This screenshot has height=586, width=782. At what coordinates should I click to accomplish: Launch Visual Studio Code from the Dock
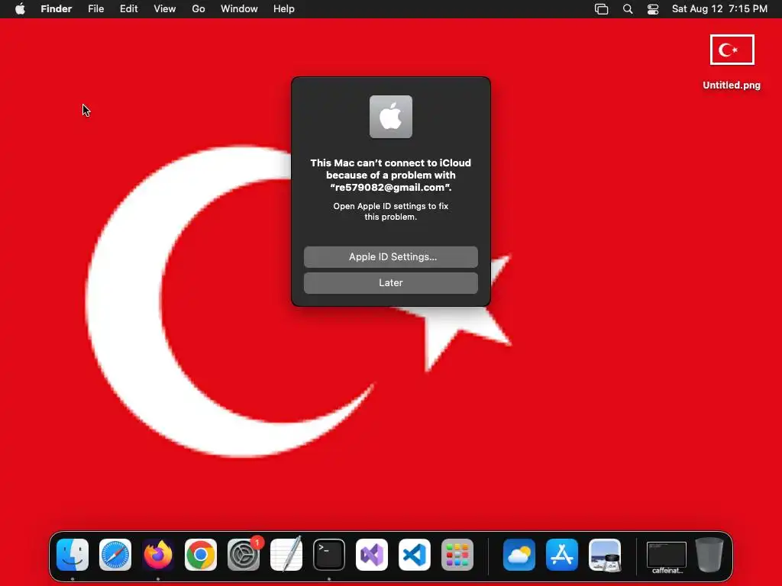point(415,555)
